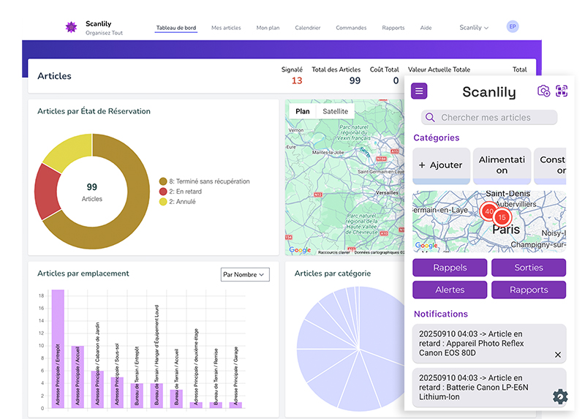
Task: Switch map to Satellite view
Action: click(x=335, y=111)
